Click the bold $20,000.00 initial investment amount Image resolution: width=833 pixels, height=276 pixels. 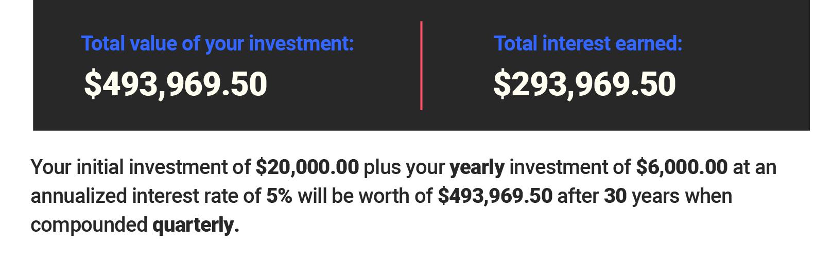pyautogui.click(x=307, y=167)
